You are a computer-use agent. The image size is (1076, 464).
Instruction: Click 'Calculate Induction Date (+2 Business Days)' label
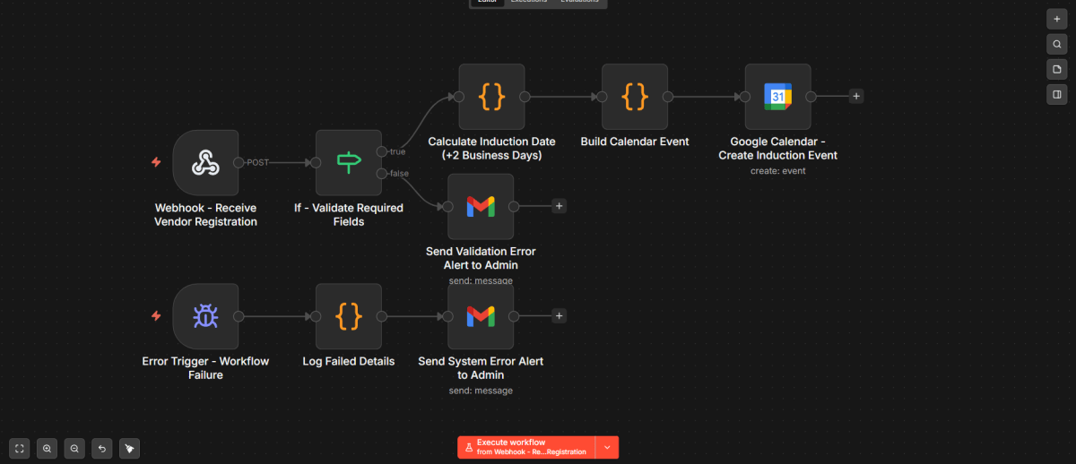coord(491,149)
